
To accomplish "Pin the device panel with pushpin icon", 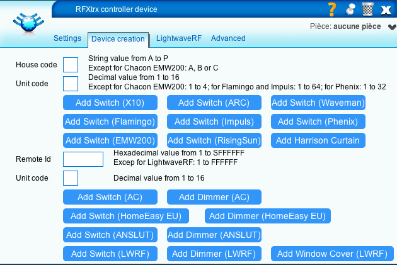I will pyautogui.click(x=350, y=9).
